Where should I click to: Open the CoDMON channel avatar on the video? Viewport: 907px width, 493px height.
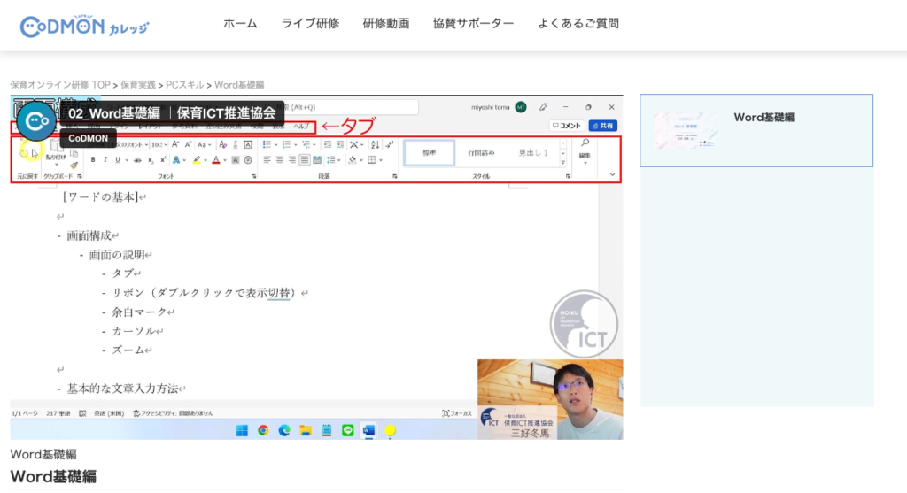36,120
